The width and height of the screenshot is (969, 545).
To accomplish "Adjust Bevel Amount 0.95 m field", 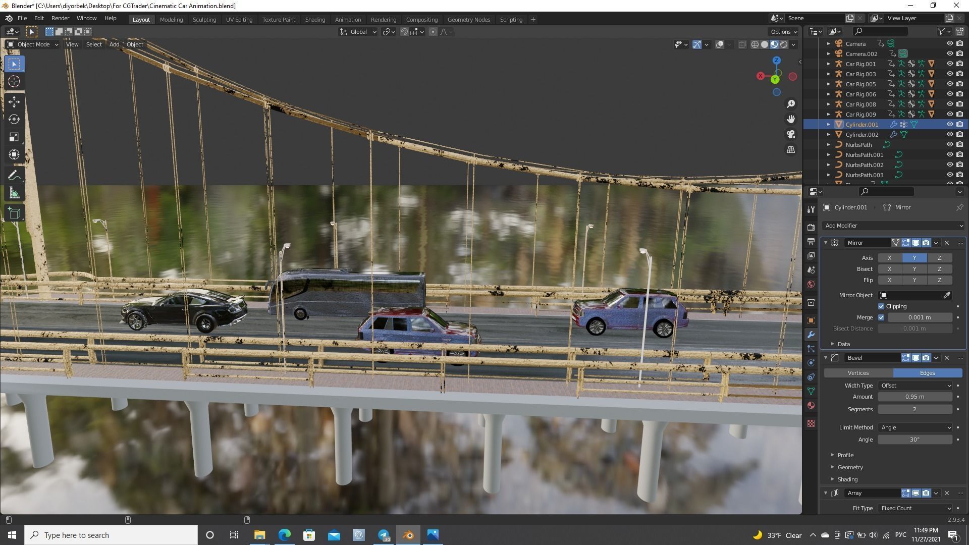I will point(915,397).
